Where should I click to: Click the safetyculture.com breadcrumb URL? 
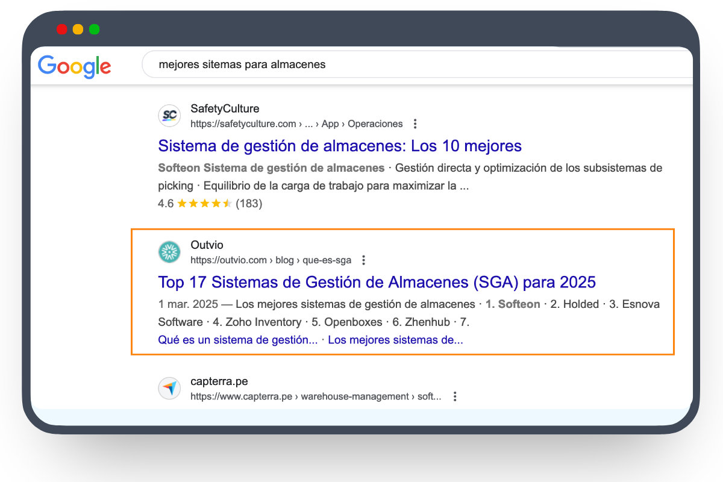point(296,124)
